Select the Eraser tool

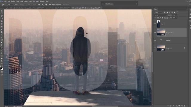pos(1,37)
